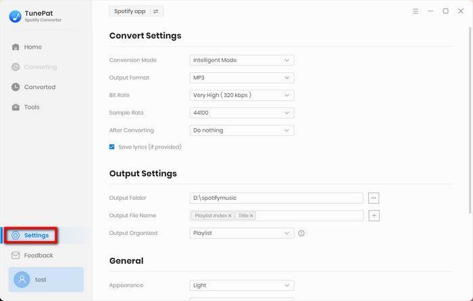473x301 pixels.
Task: Add a file name tag with plus button
Action: 374,215
